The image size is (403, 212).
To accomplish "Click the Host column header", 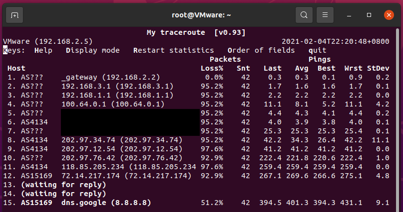I will point(16,68).
